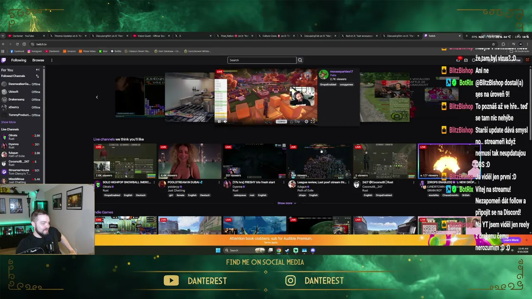Sort the Followed Channels list
Viewport: 532px width, 299px height.
pyautogui.click(x=37, y=76)
